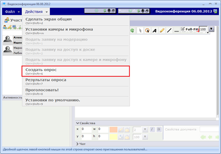This screenshot has height=154, width=221.
Task: Click the previous page arrow icon
Action: pos(210,137)
